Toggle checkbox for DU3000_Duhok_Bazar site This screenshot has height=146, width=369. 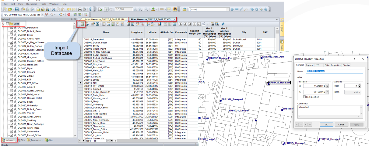pos(12,31)
